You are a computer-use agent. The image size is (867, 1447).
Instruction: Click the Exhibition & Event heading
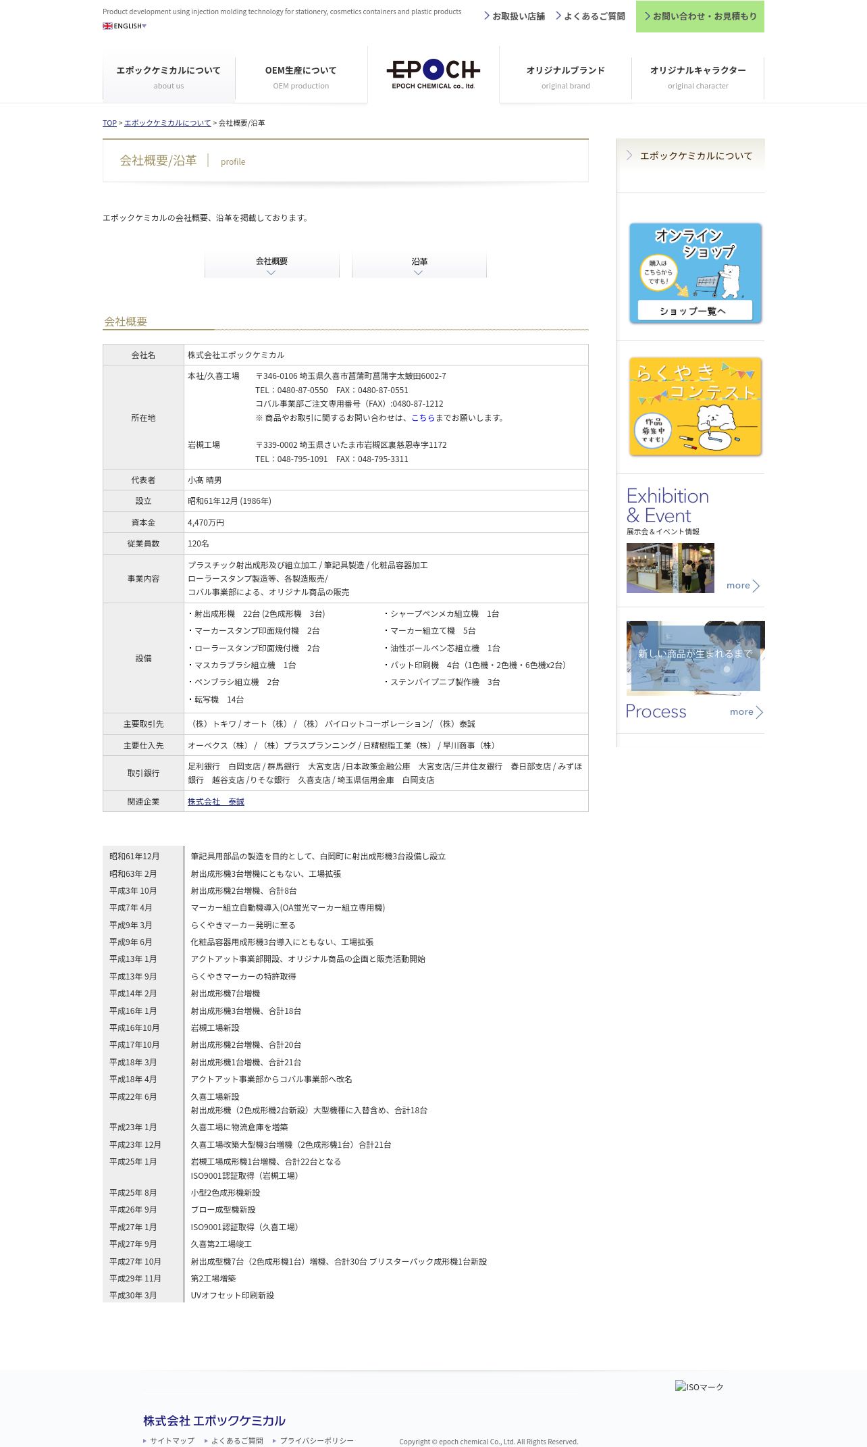667,505
